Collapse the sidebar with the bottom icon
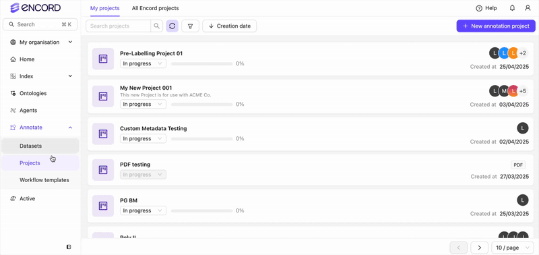The image size is (539, 255). [x=69, y=247]
